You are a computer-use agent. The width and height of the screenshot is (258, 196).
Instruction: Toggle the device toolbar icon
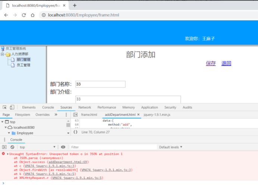click(12, 107)
